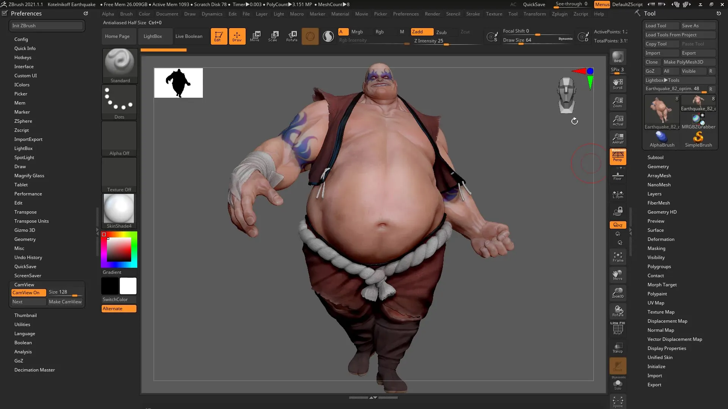
Task: Click Init ZBrush button
Action: [x=47, y=26]
